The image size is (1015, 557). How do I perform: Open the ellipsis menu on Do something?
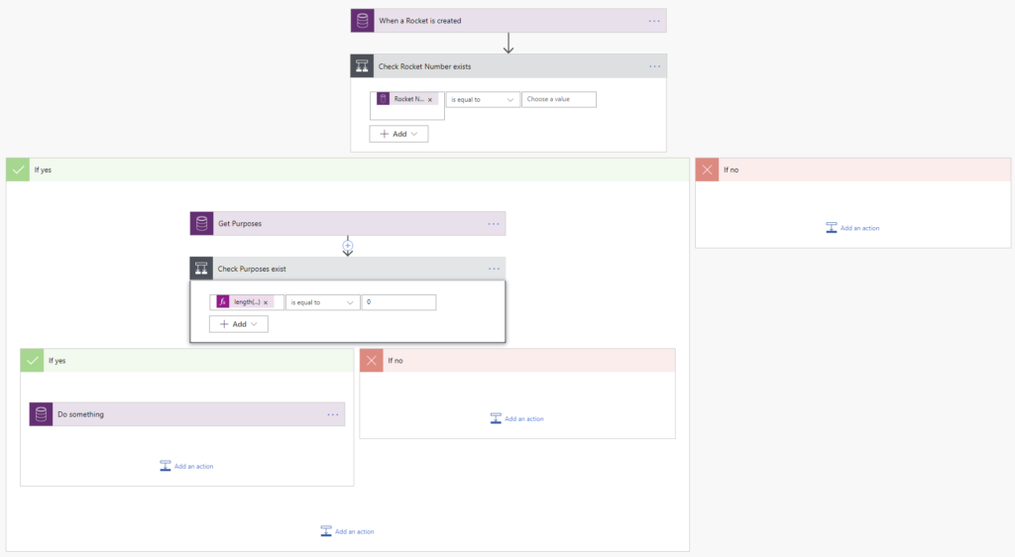tap(333, 414)
